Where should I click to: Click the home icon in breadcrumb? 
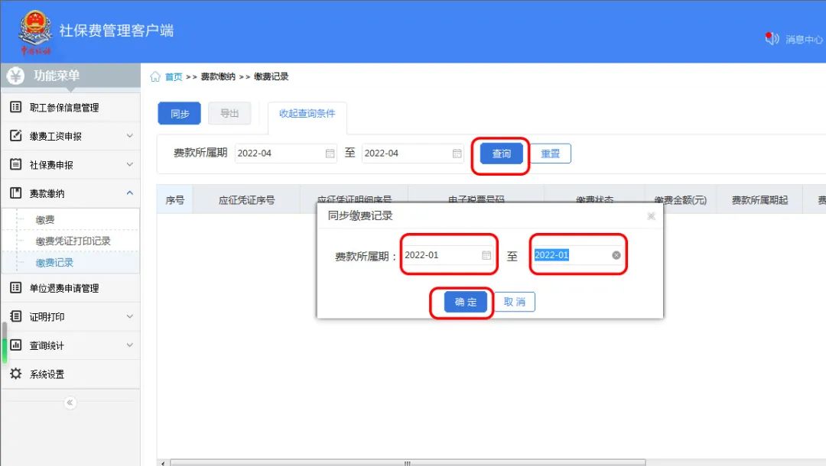point(155,77)
